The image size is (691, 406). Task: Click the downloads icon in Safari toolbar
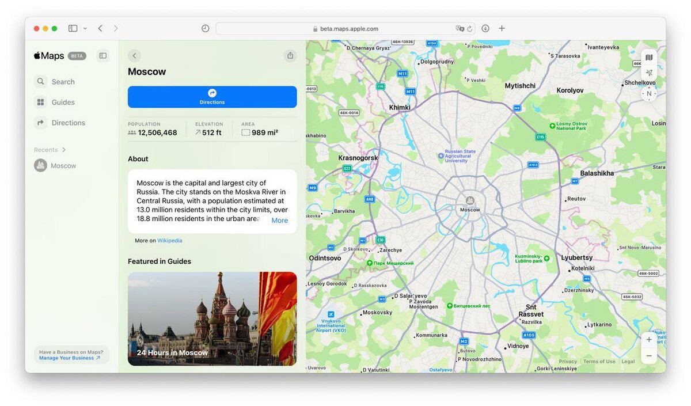coord(484,28)
